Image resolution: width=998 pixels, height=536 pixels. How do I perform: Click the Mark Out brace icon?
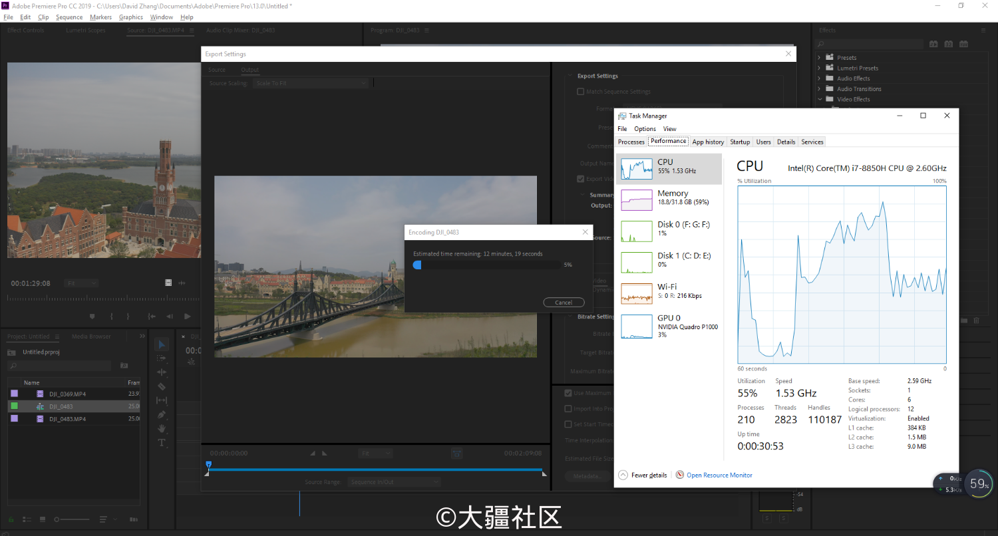[x=128, y=317]
